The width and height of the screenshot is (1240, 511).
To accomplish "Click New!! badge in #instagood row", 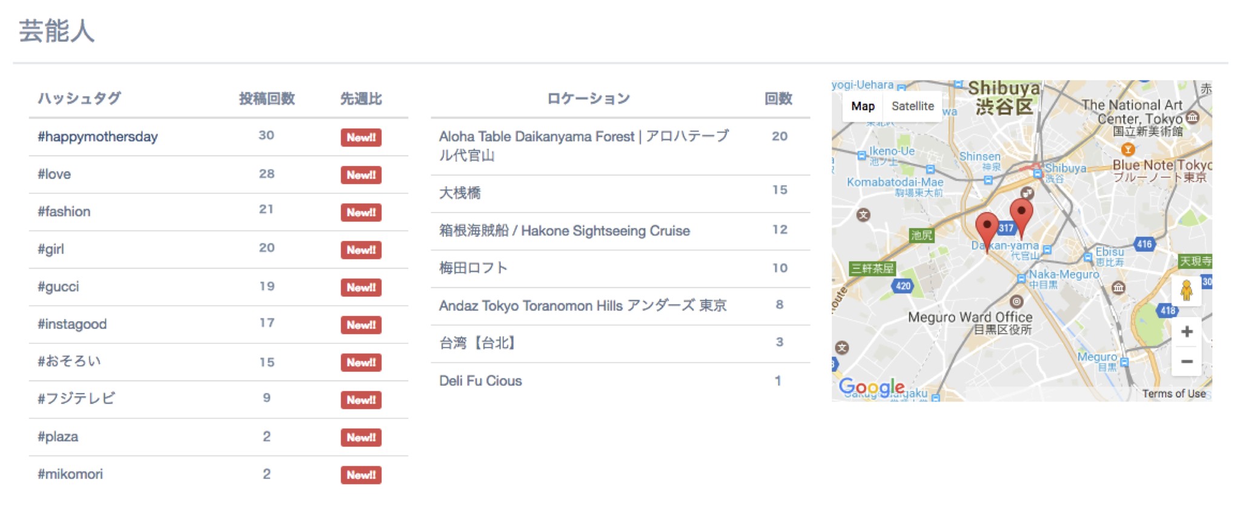I will coord(361,325).
